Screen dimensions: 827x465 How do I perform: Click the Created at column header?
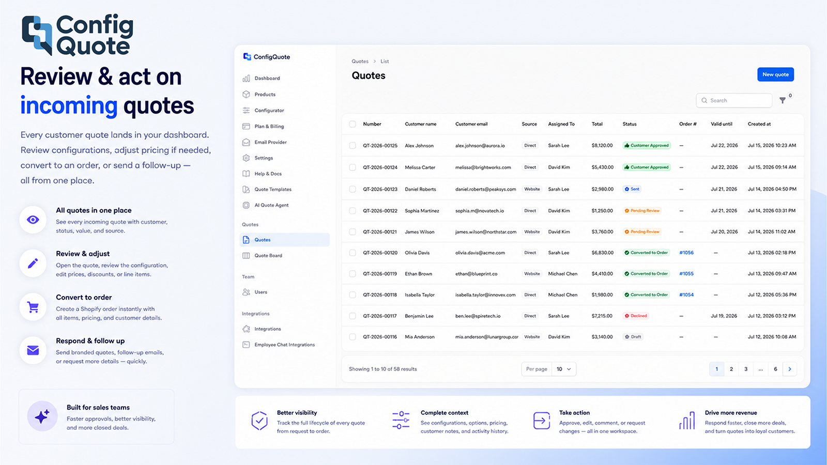(x=759, y=124)
